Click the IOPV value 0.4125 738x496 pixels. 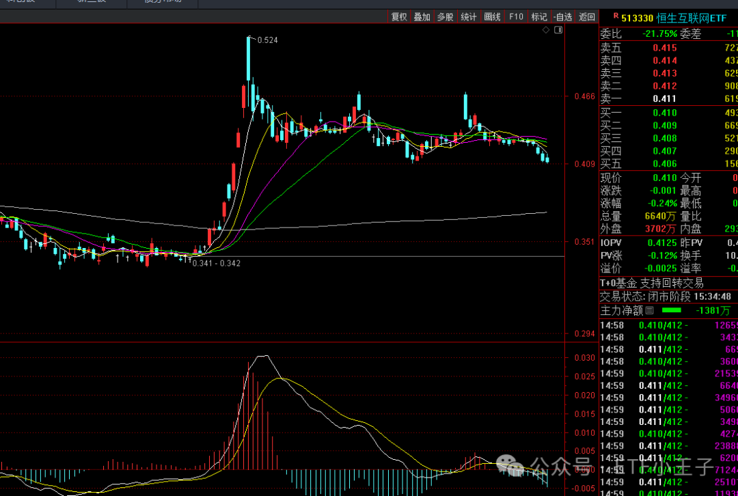(662, 243)
